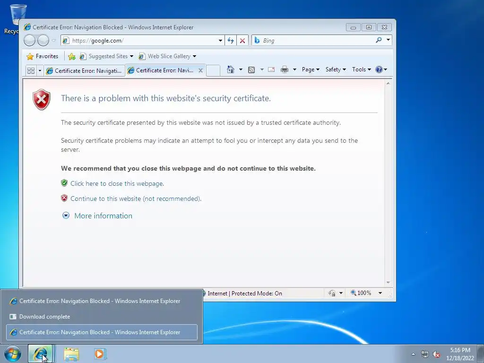
Task: Click the privacy lock status icon
Action: [332, 293]
